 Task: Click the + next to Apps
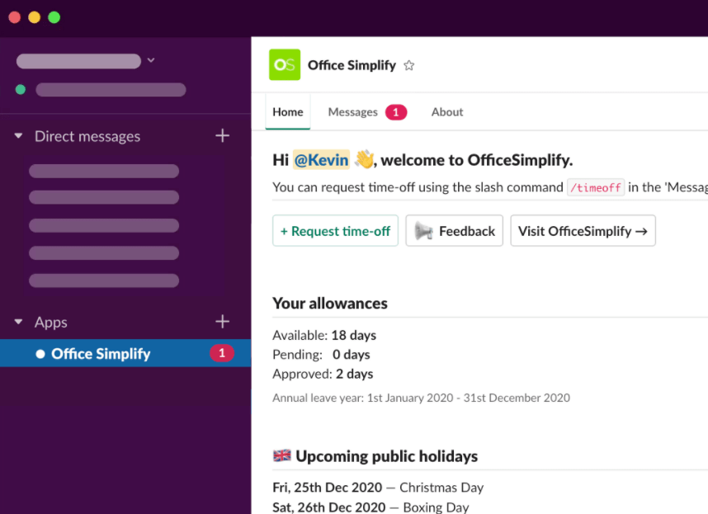point(222,322)
